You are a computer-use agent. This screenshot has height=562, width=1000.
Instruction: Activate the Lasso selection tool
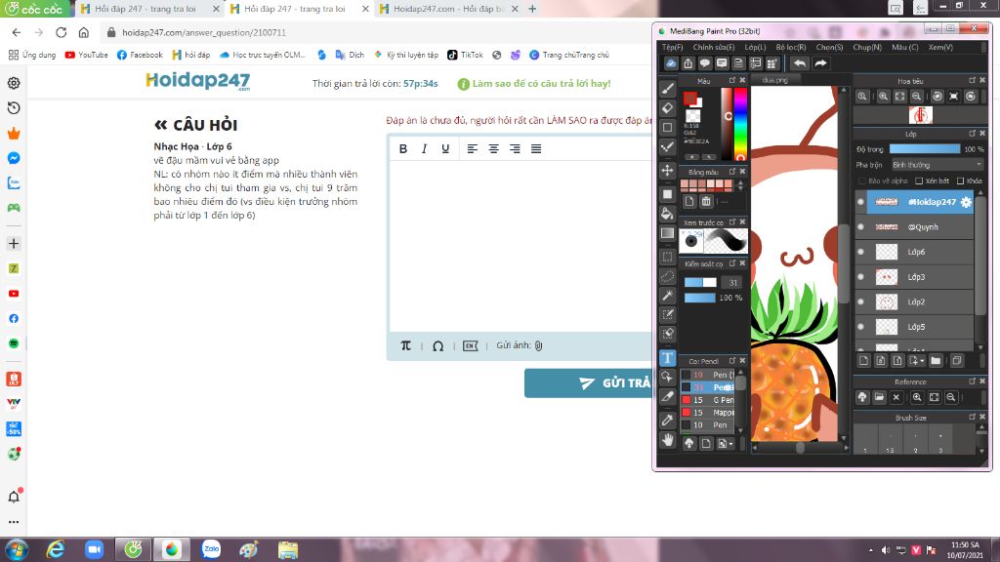668,276
